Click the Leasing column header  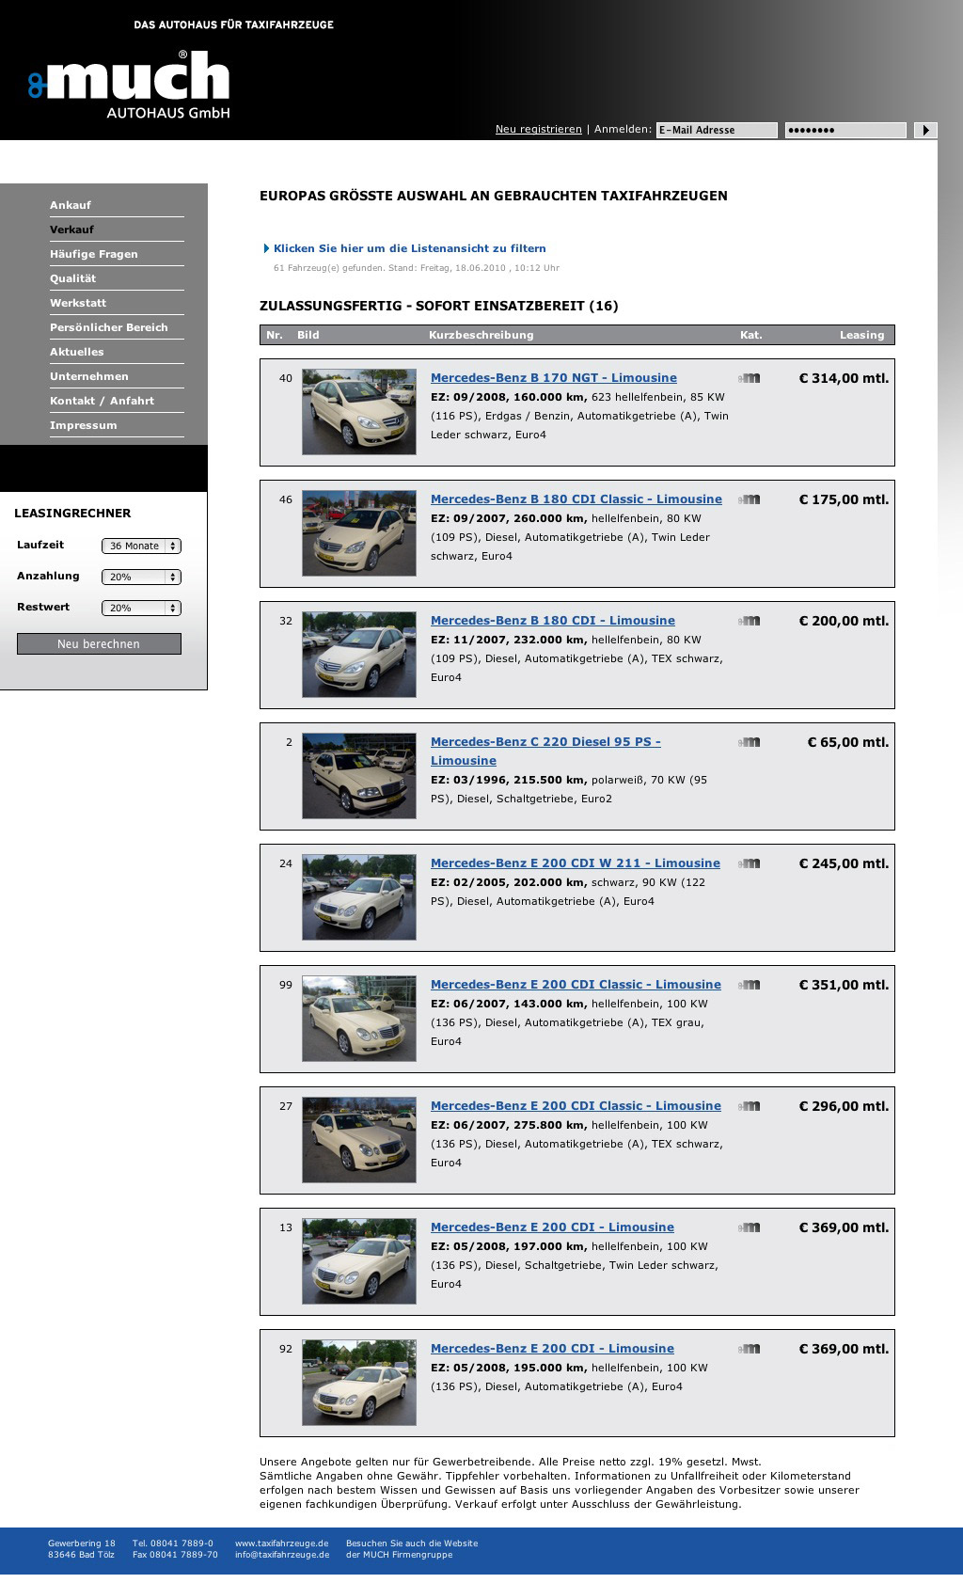point(862,335)
